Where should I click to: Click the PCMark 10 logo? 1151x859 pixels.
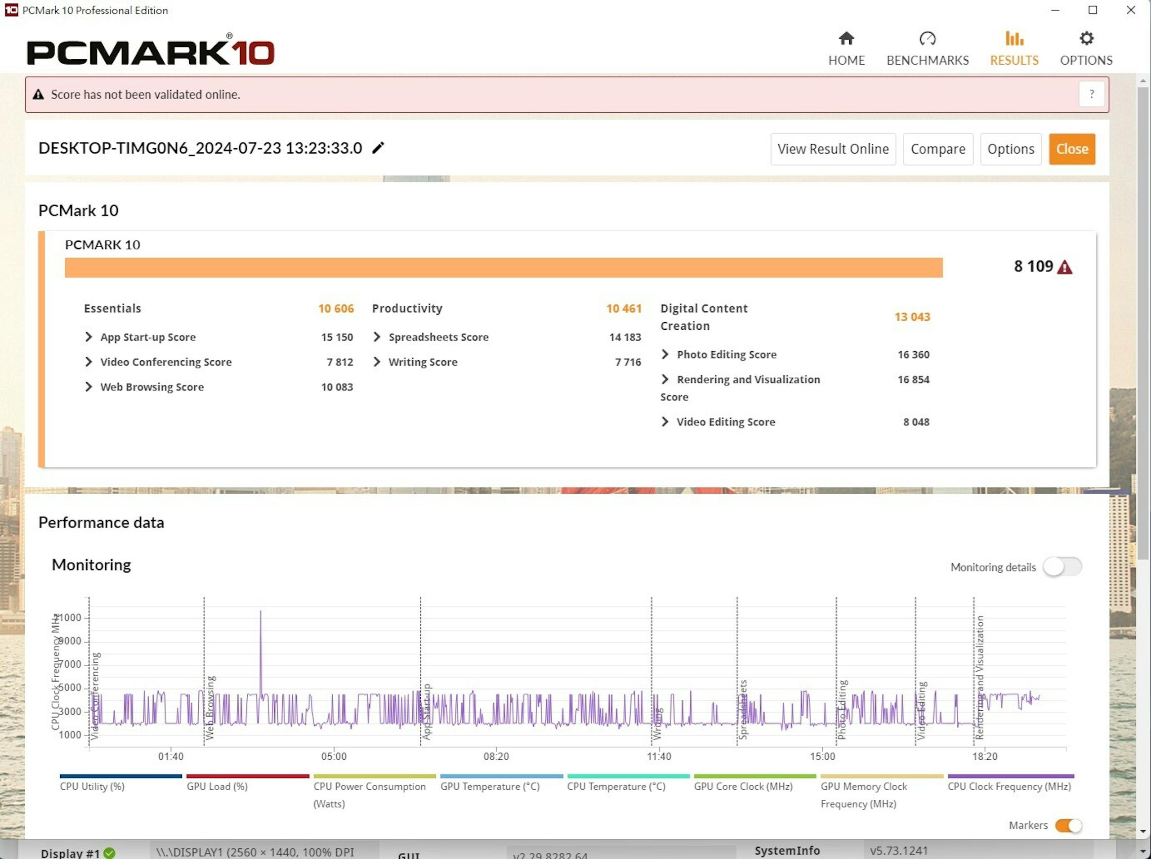(x=150, y=50)
